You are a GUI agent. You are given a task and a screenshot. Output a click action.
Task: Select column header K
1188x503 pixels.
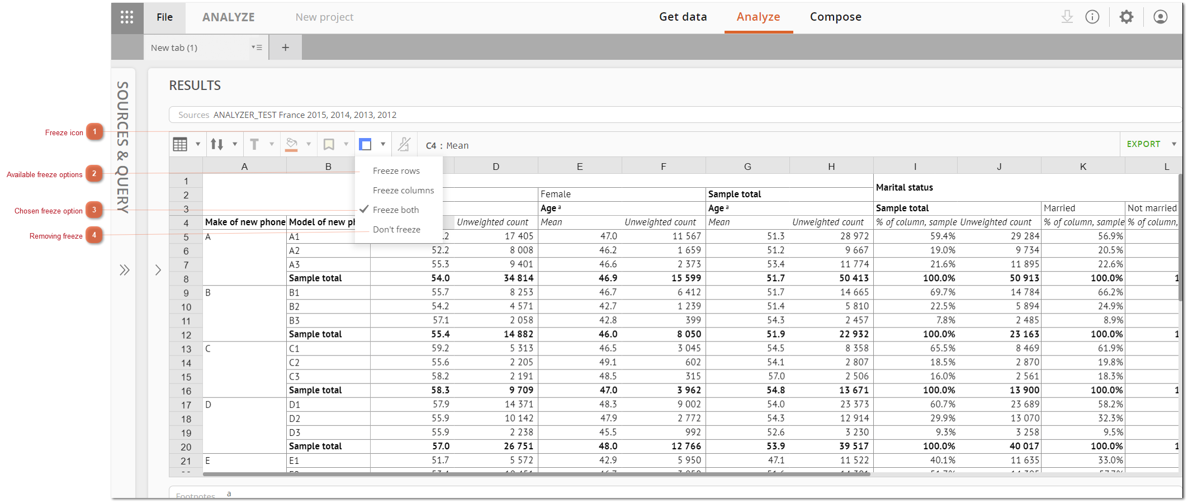(1083, 167)
